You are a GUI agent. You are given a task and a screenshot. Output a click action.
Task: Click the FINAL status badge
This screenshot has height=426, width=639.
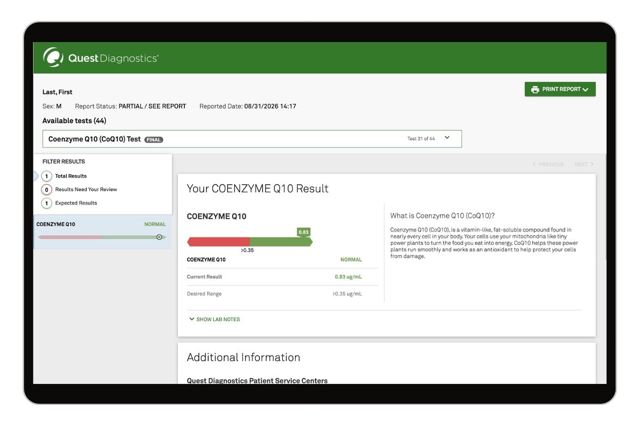154,140
